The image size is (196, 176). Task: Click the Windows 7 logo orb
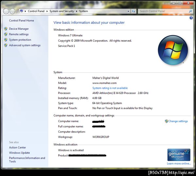tap(173, 50)
